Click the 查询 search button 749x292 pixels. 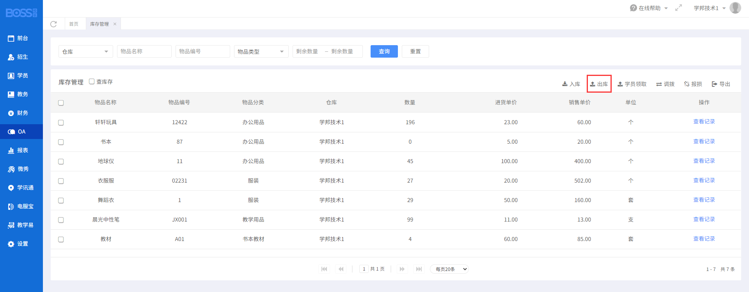[384, 51]
